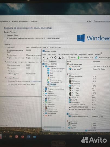Image resolution: width=110 pixels, height=147 pixels.
Task: Click the Обновления BIOS toolbar button label
Action: [87, 57]
